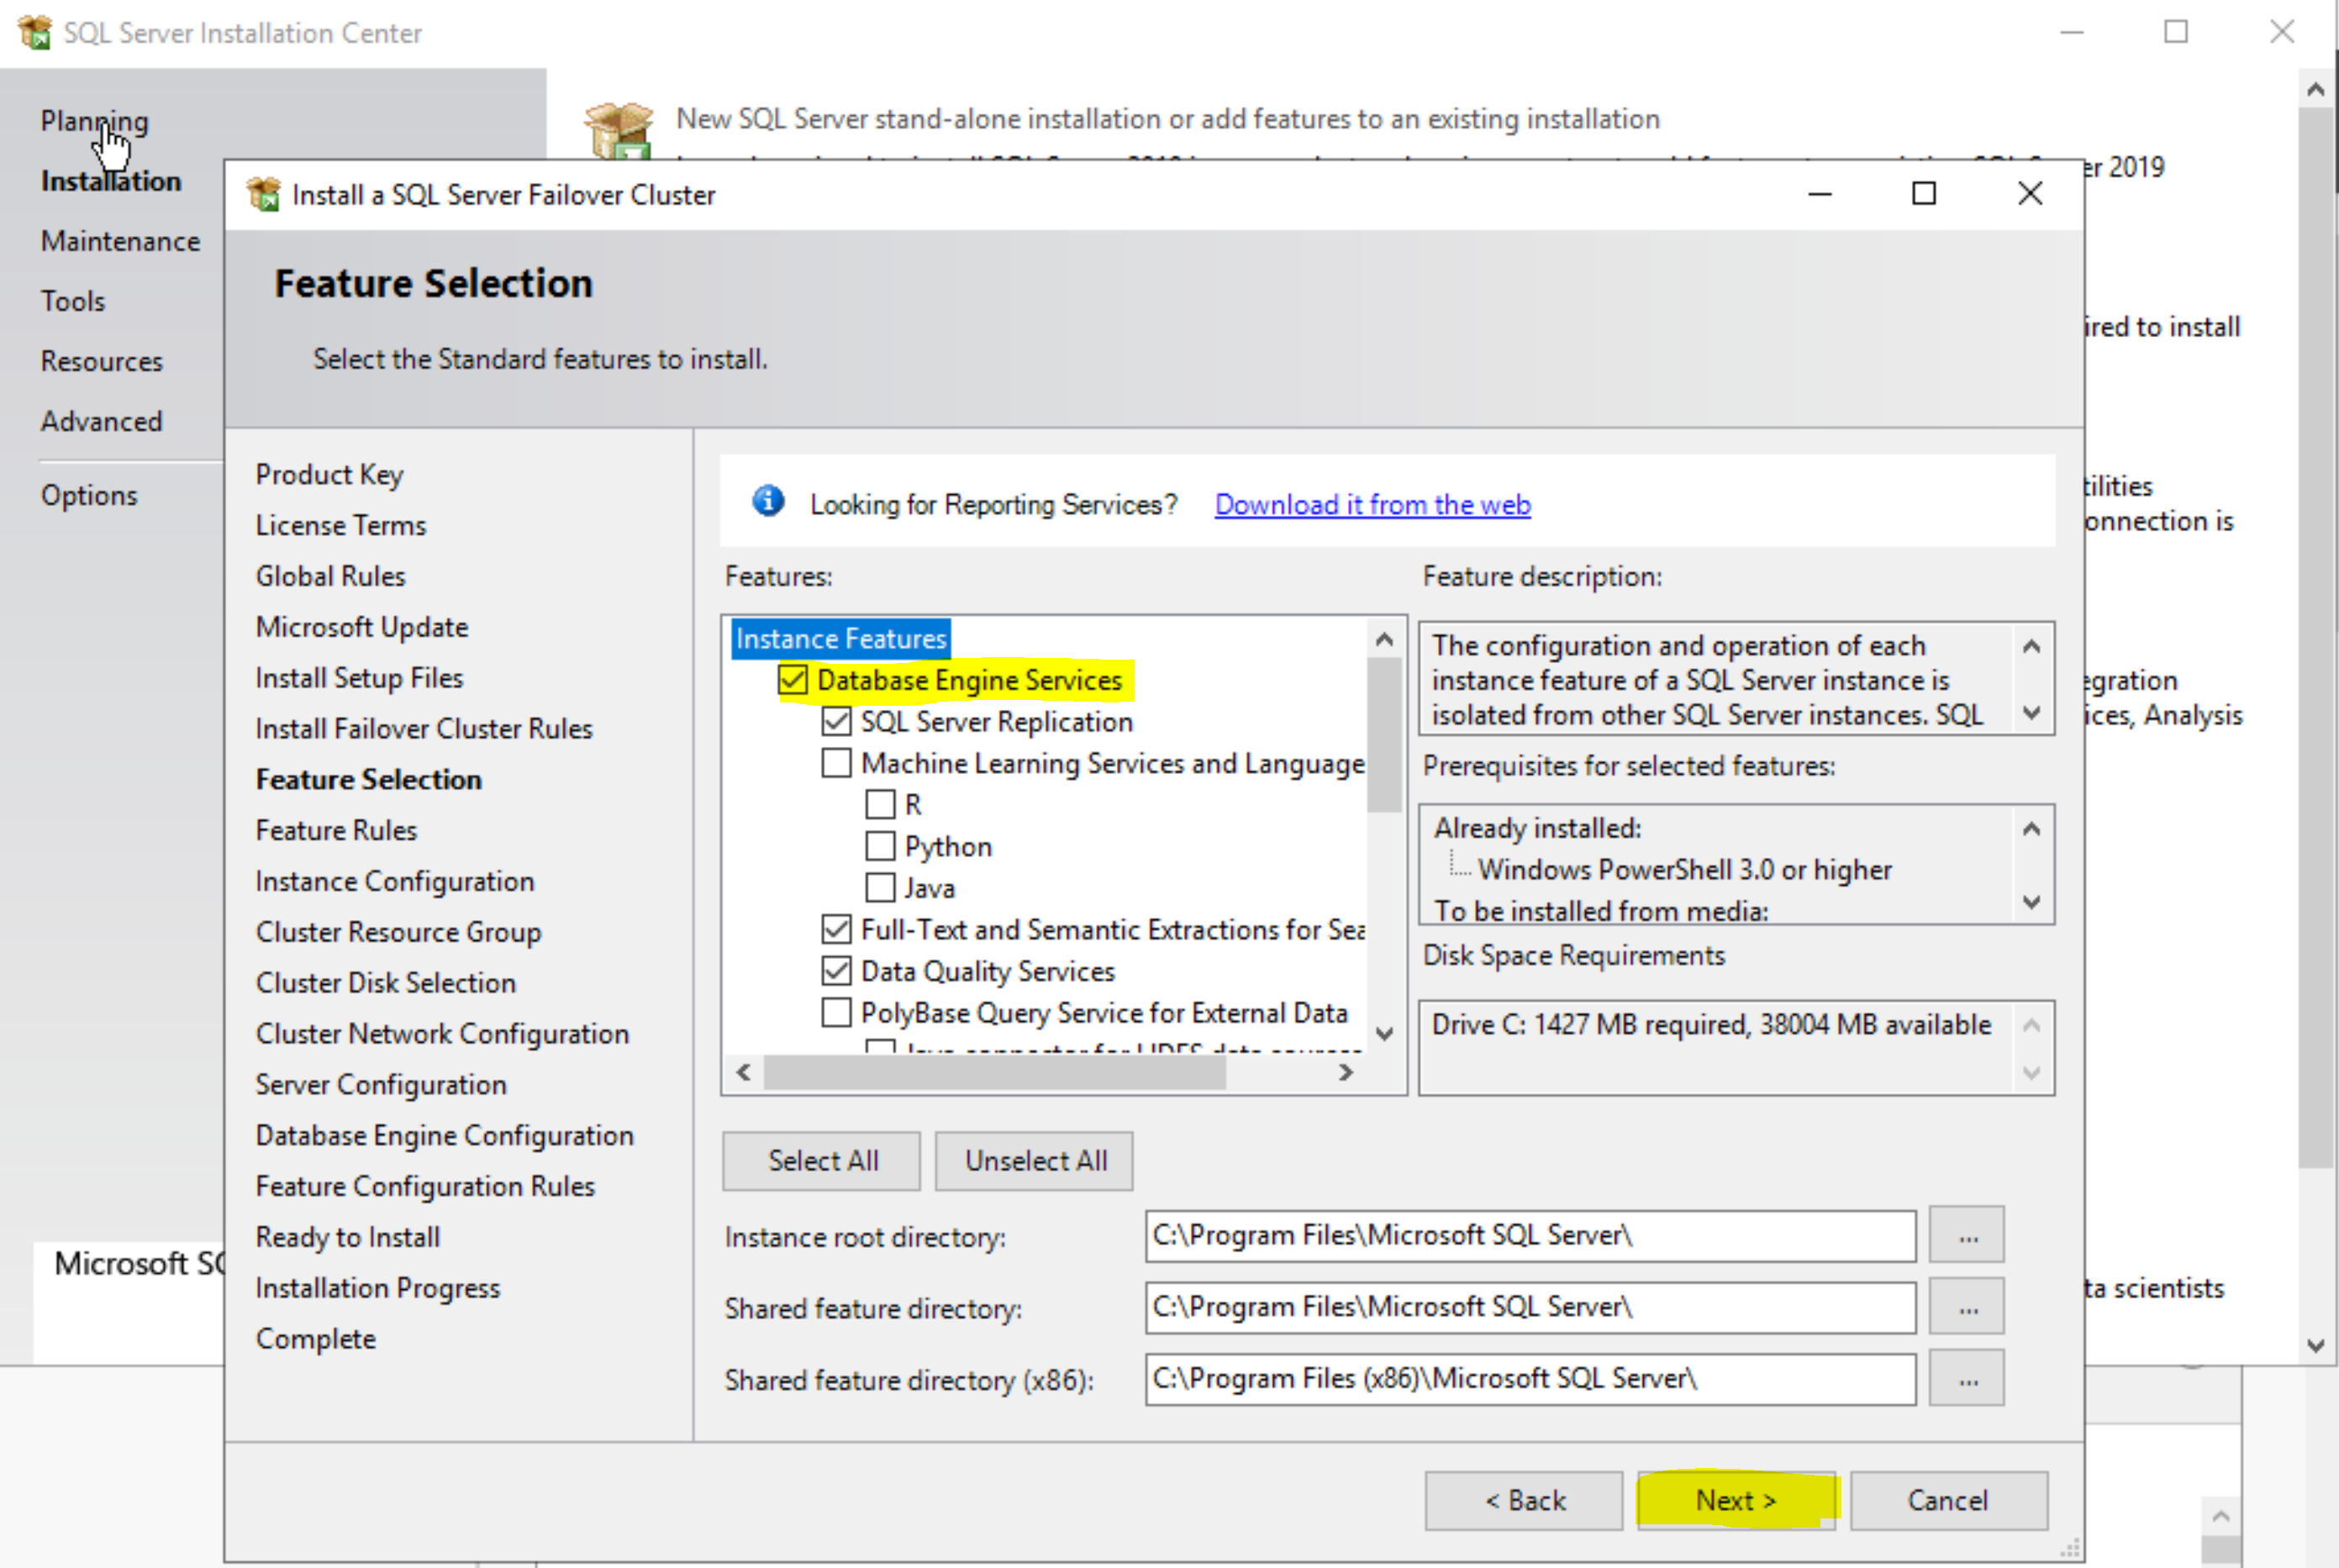The width and height of the screenshot is (2339, 1568).
Task: Click the Cluster Resource Group step
Action: [x=398, y=932]
